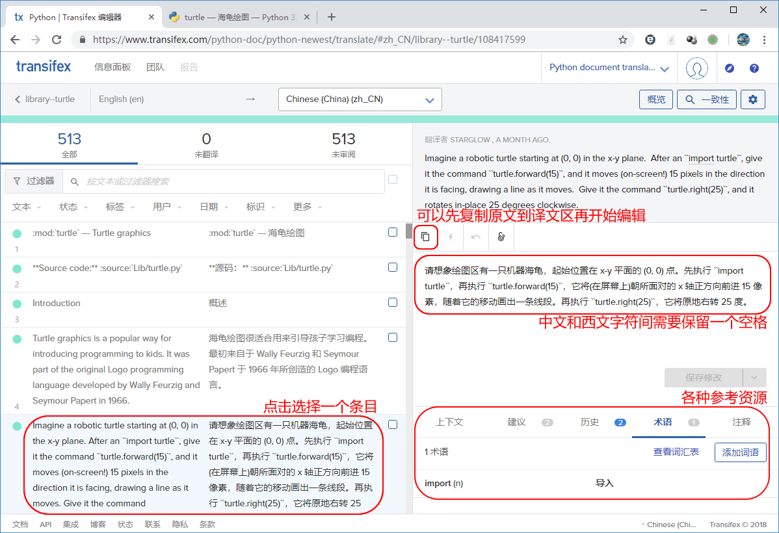Viewport: 779px width, 533px height.
Task: Click the undo arrow icon in editor toolbar
Action: click(x=475, y=237)
